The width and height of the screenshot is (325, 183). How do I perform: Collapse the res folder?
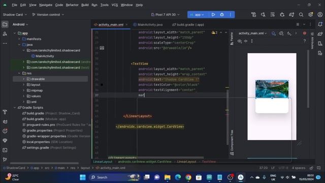coord(19,73)
